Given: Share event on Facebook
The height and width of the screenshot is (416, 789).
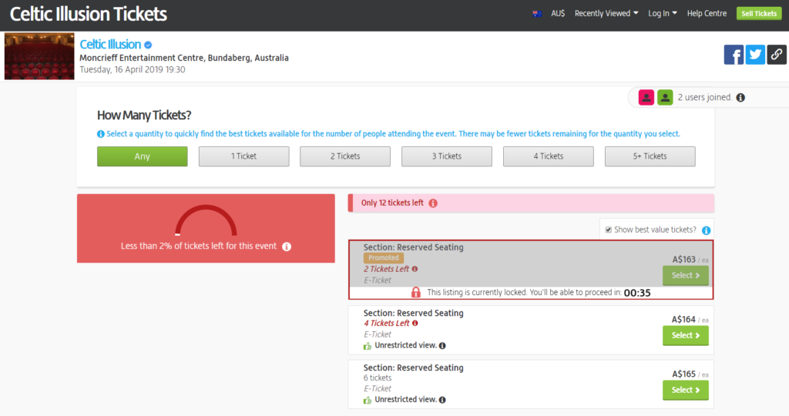Looking at the screenshot, I should (x=734, y=55).
